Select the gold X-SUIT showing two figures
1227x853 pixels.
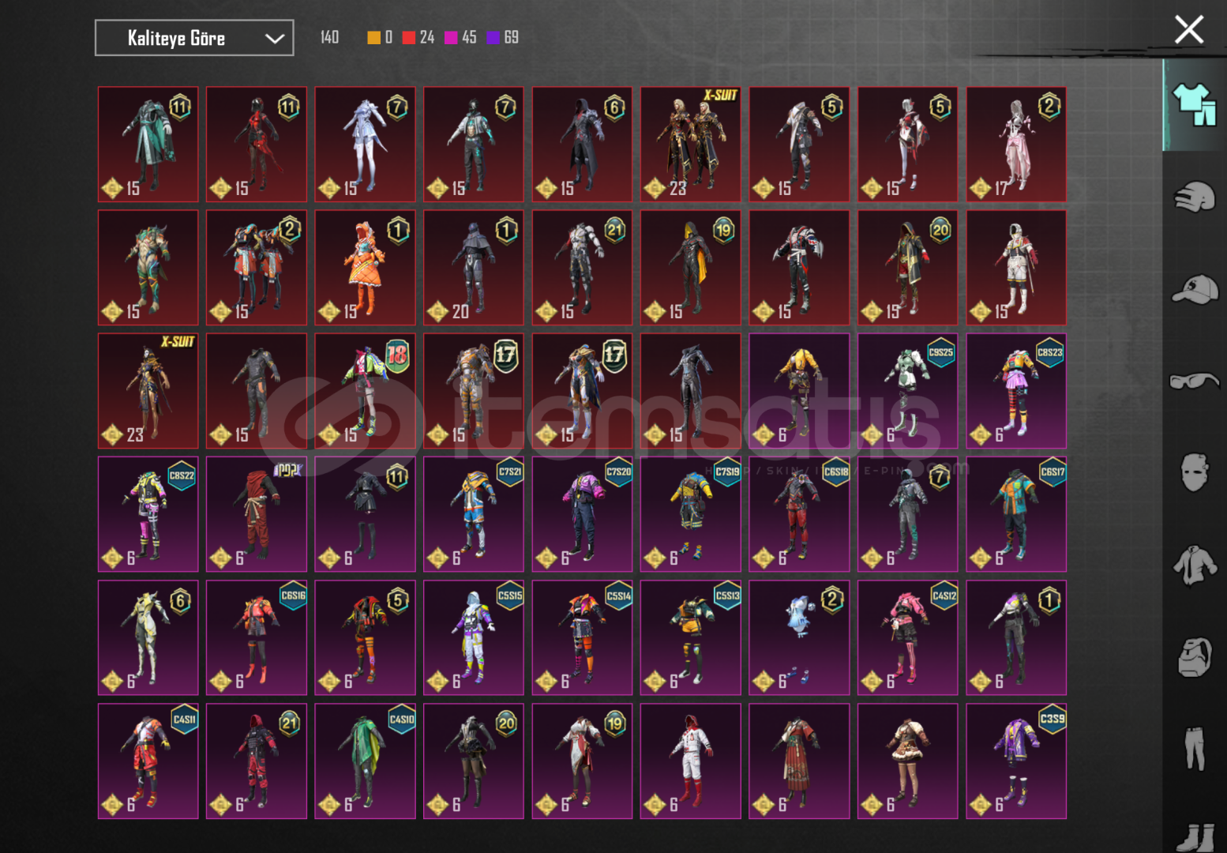pos(691,145)
